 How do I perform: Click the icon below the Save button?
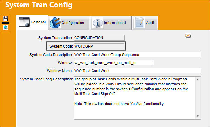click(6, 27)
